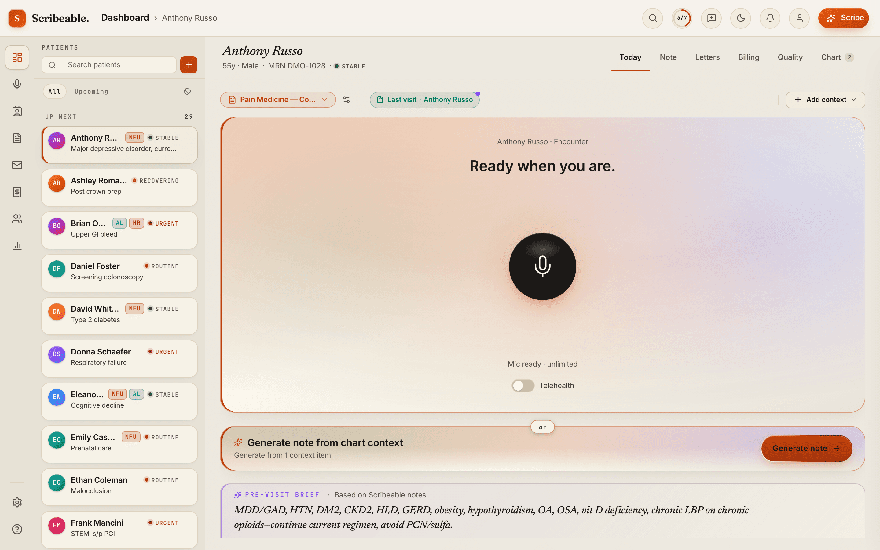Open the Add context dropdown
Image resolution: width=880 pixels, height=550 pixels.
click(825, 100)
